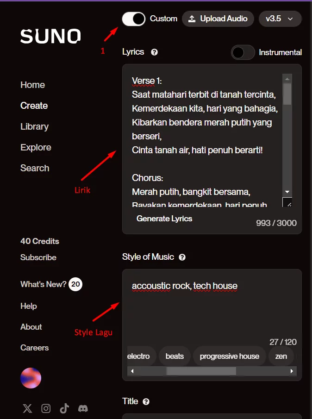Click the SUNO logo
Screen dimensions: 312x419
click(50, 36)
